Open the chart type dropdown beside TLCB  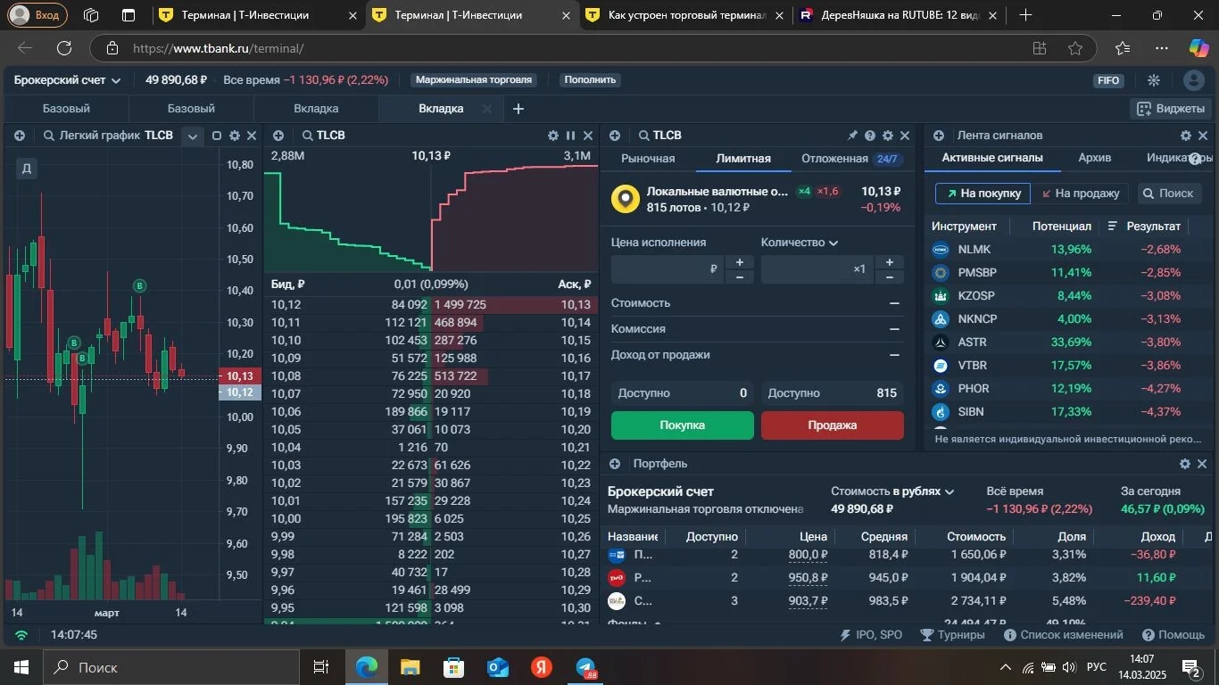pos(192,136)
